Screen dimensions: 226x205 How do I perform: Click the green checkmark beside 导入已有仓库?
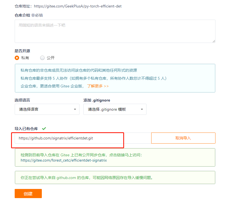click(x=44, y=128)
